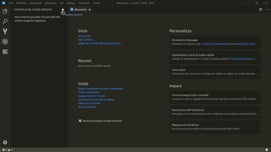Open the Vai menu
The height and width of the screenshot is (152, 271).
coord(61,3)
